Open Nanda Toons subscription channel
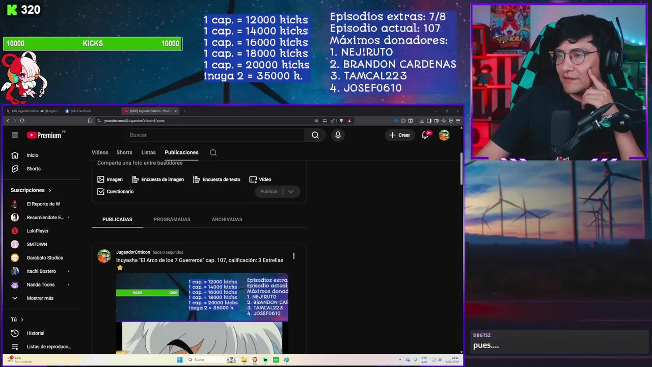652x367 pixels. click(42, 284)
